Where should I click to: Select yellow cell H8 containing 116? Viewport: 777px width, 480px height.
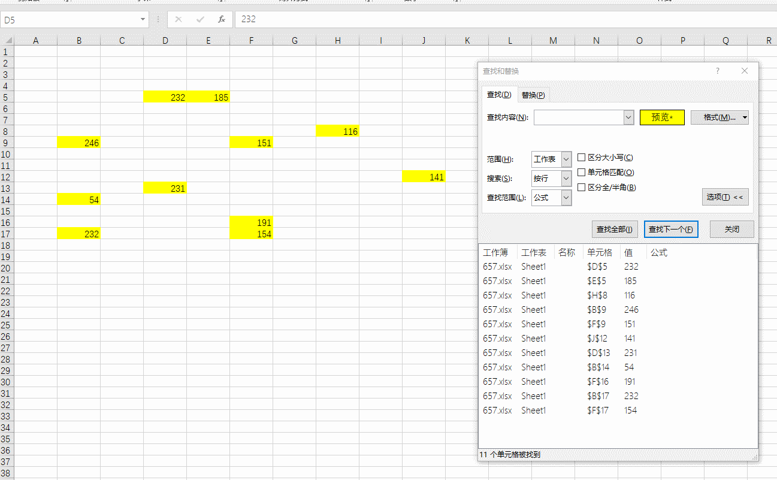338,131
